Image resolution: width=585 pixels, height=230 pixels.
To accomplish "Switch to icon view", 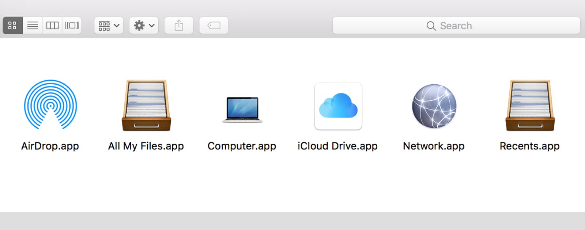I will [x=13, y=26].
